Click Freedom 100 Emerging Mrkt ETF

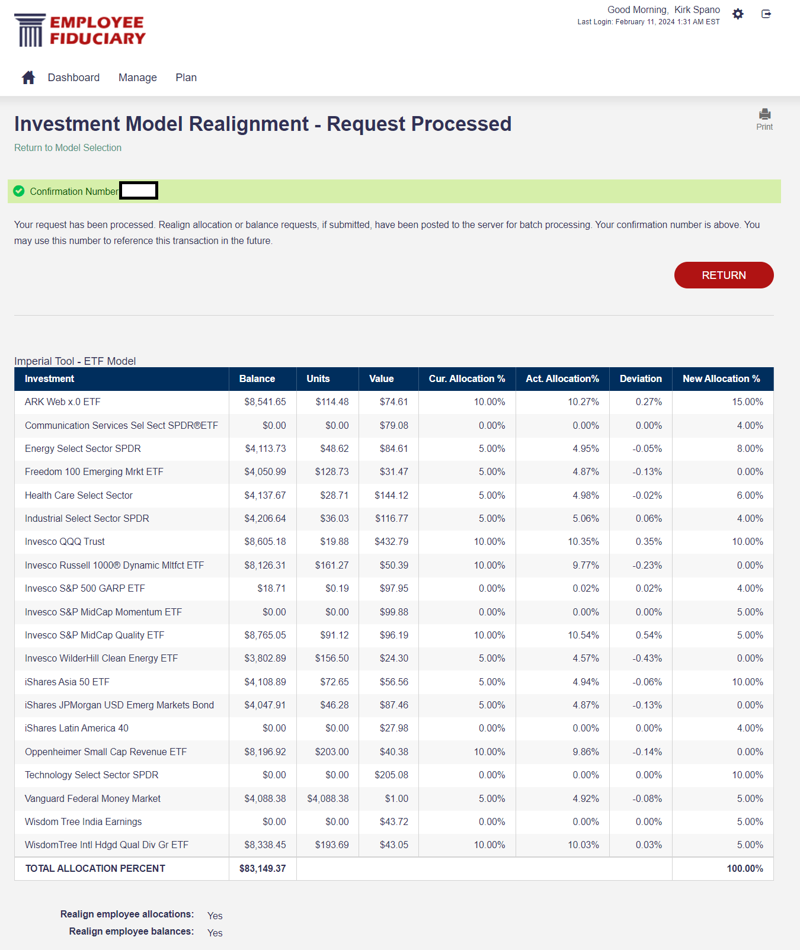(94, 472)
